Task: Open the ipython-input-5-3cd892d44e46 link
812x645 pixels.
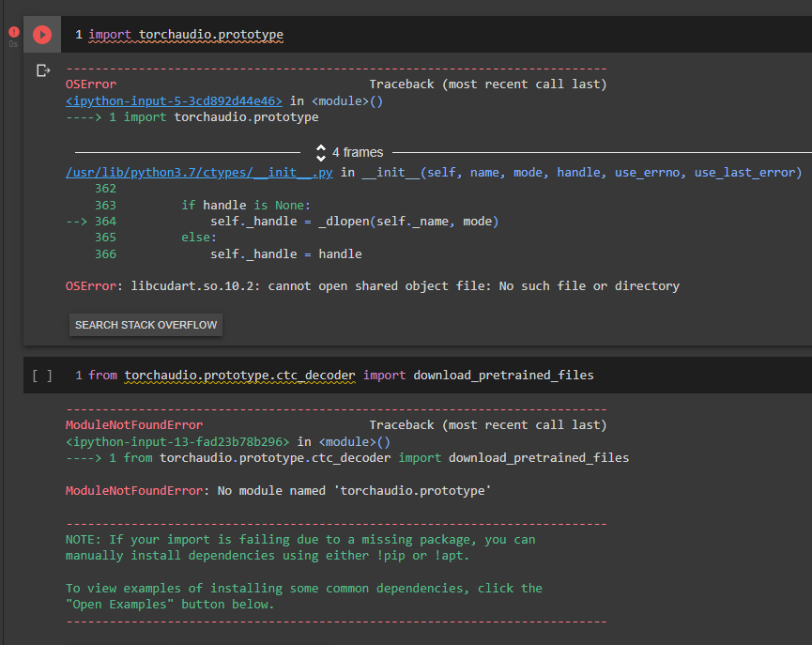Action: 174,100
